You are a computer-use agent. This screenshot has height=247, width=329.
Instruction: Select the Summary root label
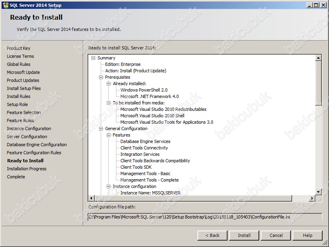pyautogui.click(x=106, y=58)
